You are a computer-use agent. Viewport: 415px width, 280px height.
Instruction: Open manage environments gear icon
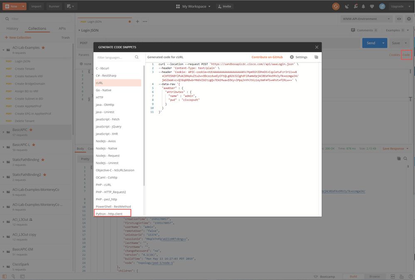[x=409, y=19]
